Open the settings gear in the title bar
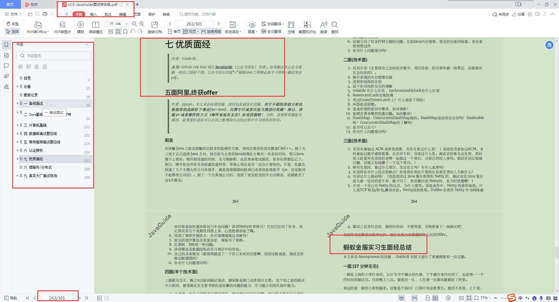Screen dimensions: 559x302 point(530,14)
